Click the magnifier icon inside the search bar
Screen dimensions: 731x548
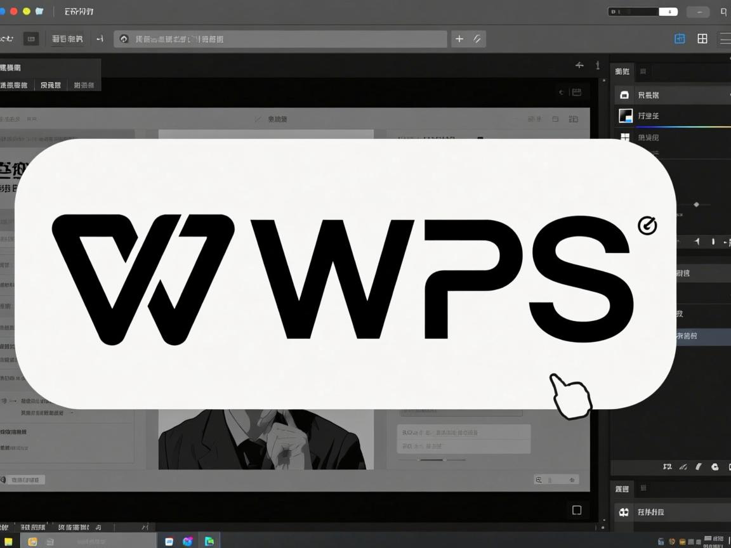[124, 39]
